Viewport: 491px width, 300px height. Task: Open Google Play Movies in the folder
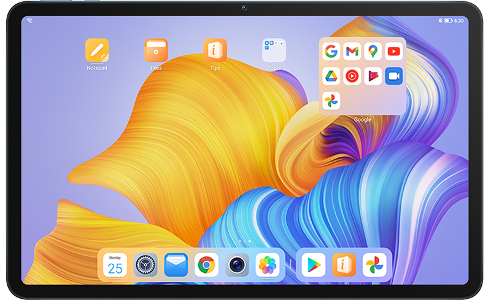[373, 76]
